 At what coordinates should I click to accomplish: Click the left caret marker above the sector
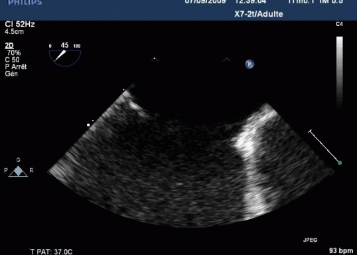click(x=155, y=59)
